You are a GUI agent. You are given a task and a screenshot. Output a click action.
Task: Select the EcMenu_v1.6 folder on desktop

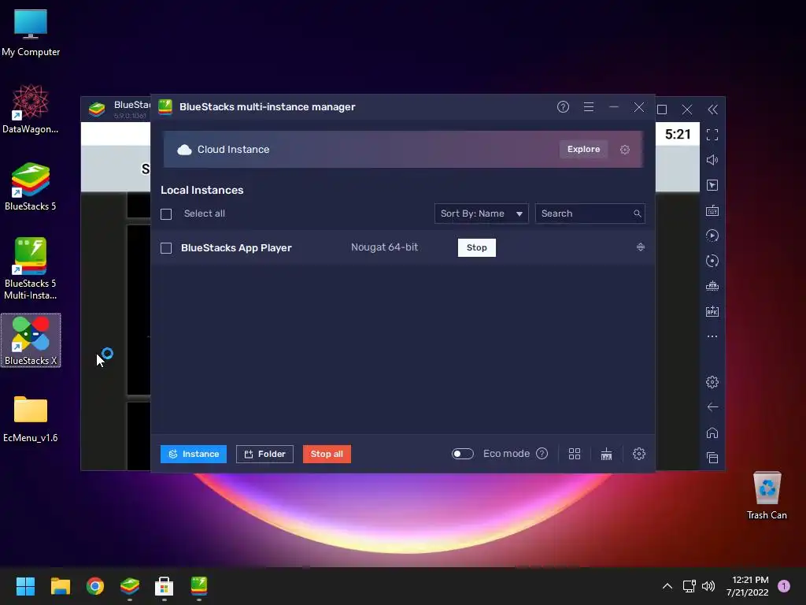(31, 419)
